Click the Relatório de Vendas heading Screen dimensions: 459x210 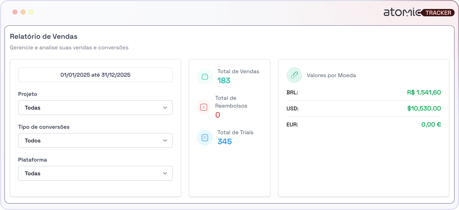44,37
